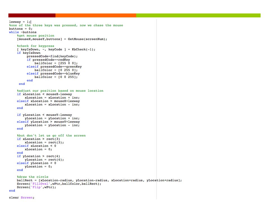Click the Screen('FillOval',...) line
Image resolution: width=269 pixels, height=202 pixels.
(59, 183)
